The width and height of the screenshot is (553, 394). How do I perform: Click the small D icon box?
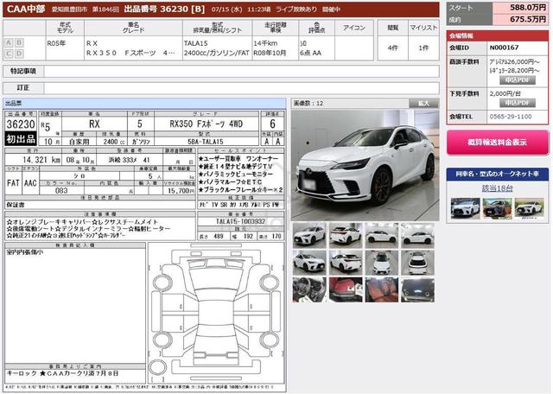pyautogui.click(x=19, y=54)
